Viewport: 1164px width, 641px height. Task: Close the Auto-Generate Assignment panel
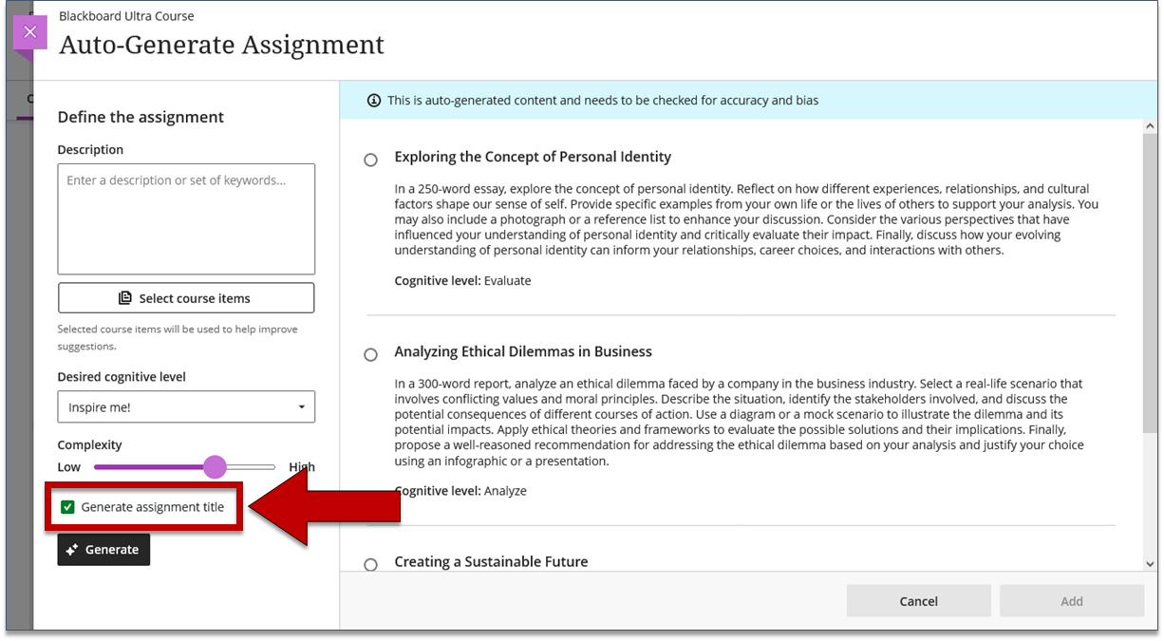pyautogui.click(x=29, y=31)
